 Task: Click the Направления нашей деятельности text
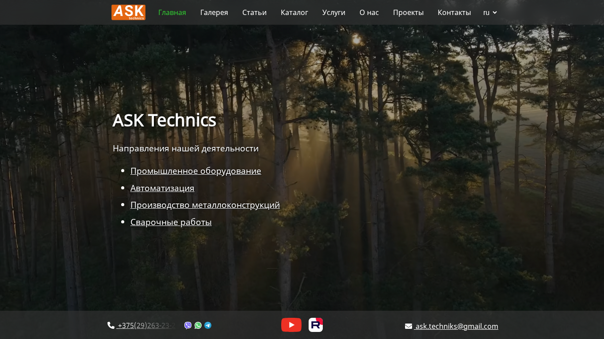pyautogui.click(x=186, y=148)
